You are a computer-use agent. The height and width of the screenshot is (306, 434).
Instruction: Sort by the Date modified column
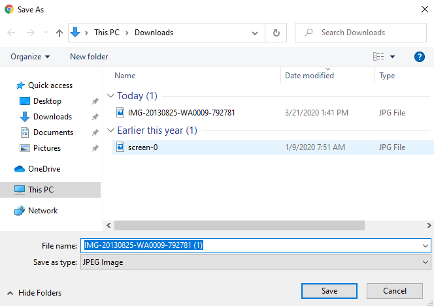[x=309, y=76]
